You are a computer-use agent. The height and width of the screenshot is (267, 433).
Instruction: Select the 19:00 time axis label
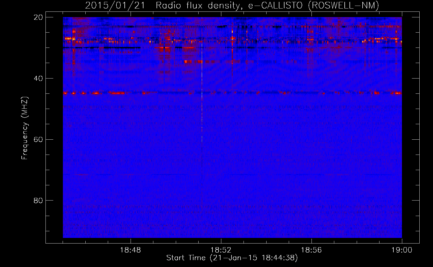click(x=402, y=250)
